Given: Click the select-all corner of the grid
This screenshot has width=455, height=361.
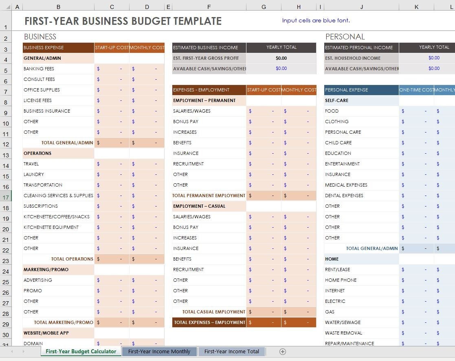Looking at the screenshot, I should 6,7.
